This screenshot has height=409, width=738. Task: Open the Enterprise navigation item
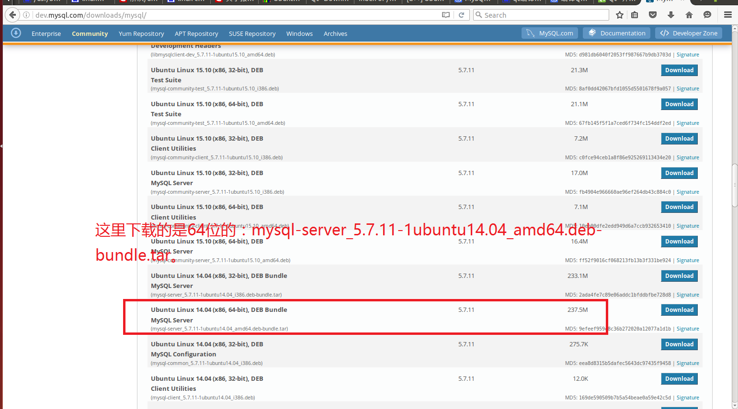click(x=46, y=33)
